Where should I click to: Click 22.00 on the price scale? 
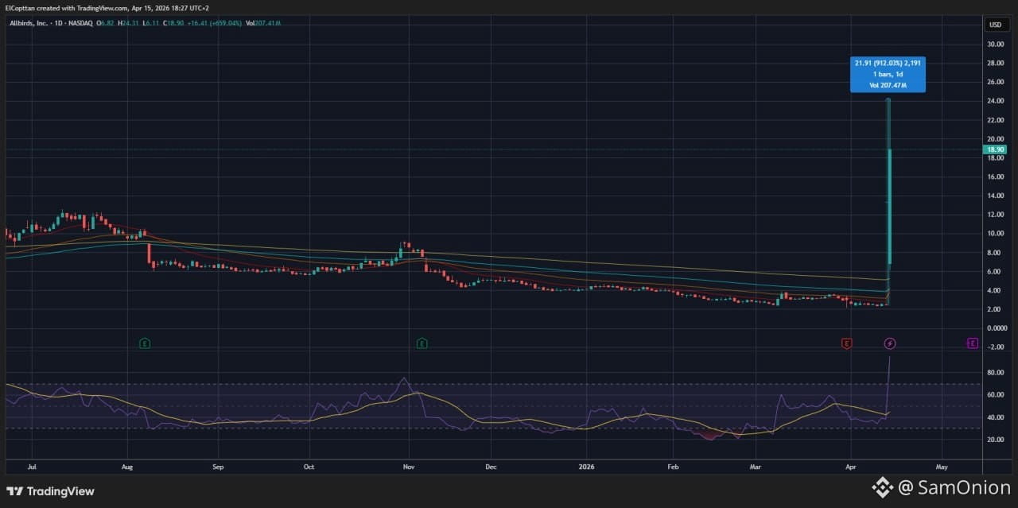pyautogui.click(x=995, y=120)
